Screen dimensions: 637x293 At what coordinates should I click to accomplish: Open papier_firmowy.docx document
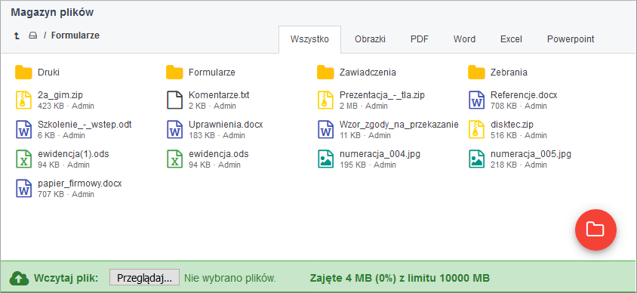tap(80, 184)
